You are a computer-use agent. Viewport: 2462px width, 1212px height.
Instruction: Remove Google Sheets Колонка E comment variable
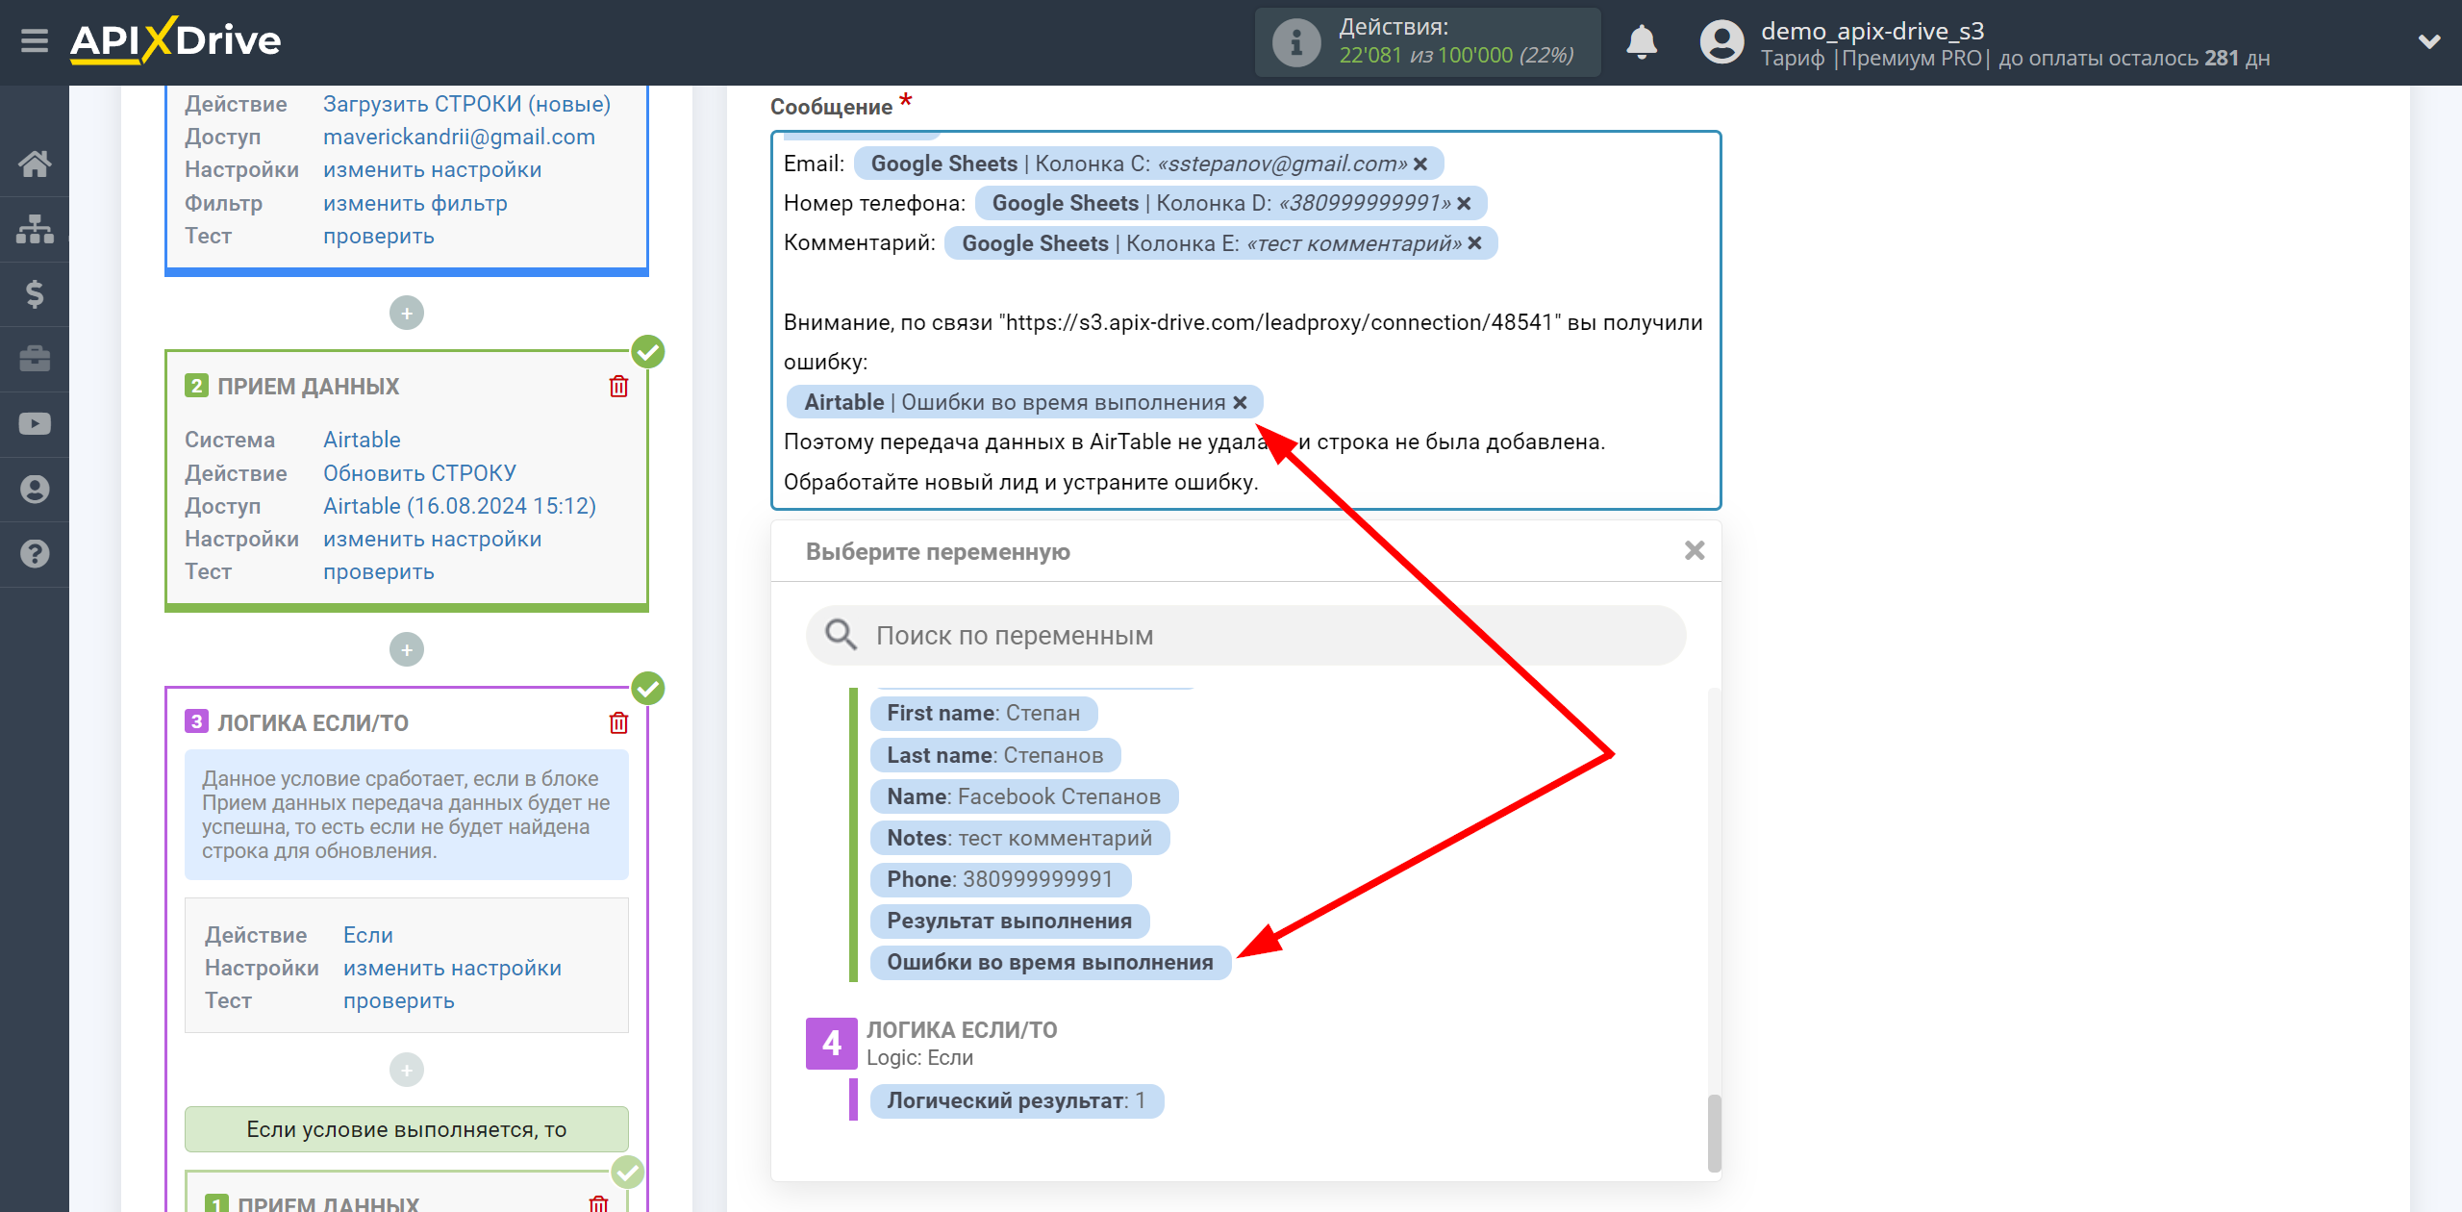click(x=1474, y=243)
